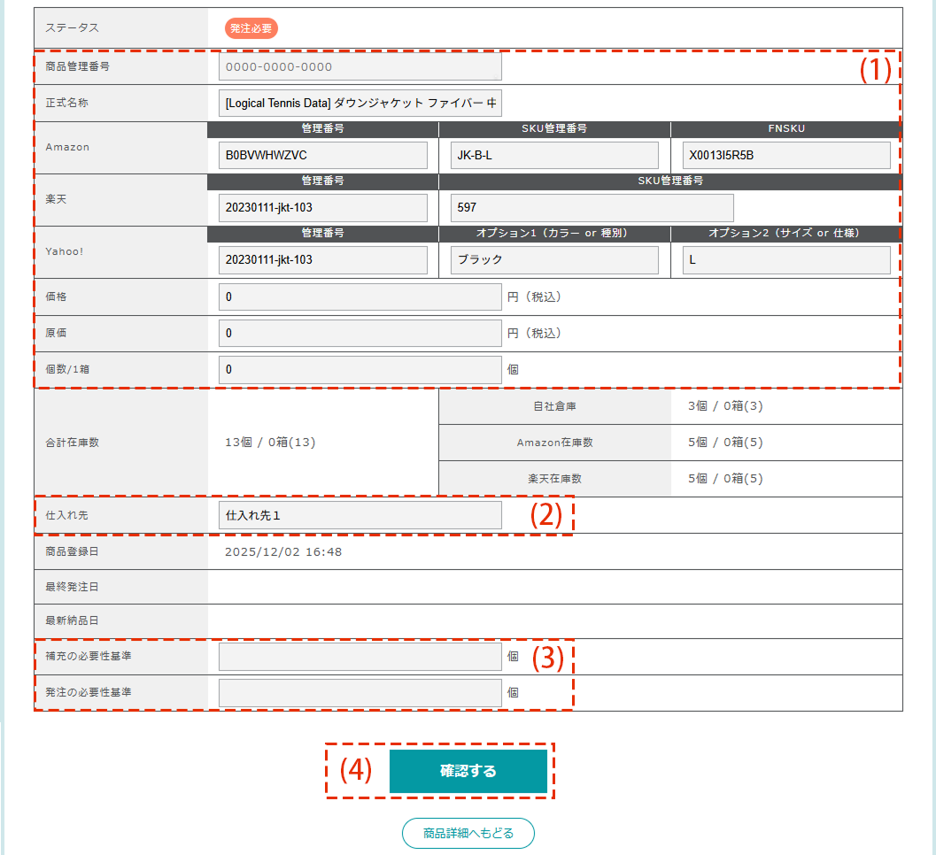Focus the 補充の必要性基準 input field
Image resolution: width=936 pixels, height=855 pixels.
click(x=360, y=657)
